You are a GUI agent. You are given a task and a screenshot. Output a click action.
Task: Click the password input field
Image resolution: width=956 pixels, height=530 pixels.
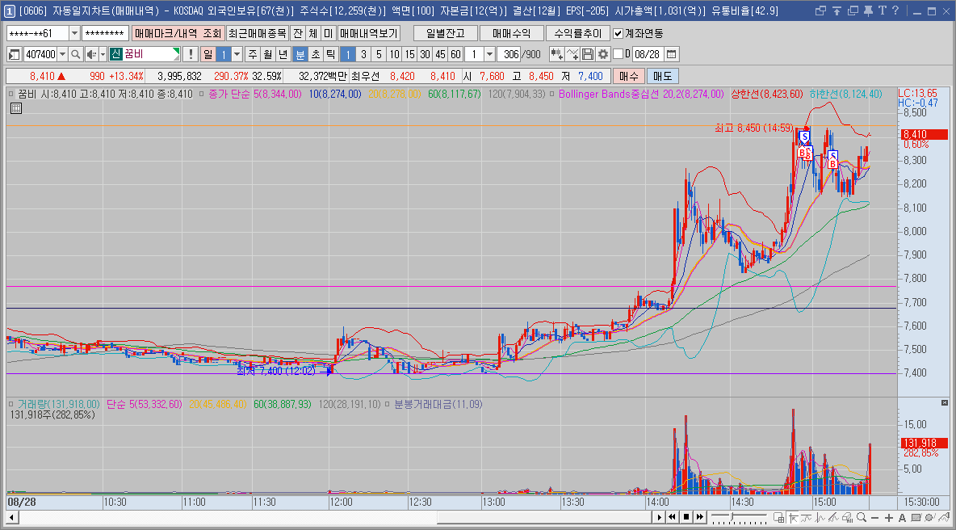106,34
